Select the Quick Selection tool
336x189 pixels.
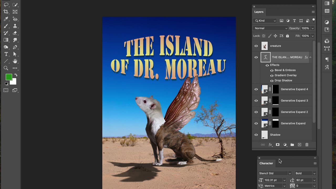pyautogui.click(x=15, y=5)
